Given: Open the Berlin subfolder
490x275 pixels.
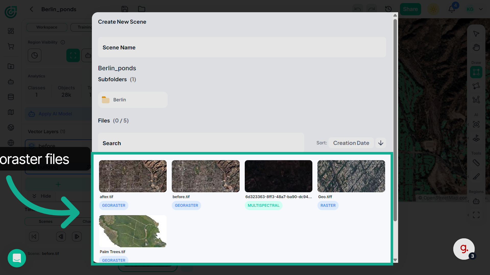Looking at the screenshot, I should click(133, 100).
